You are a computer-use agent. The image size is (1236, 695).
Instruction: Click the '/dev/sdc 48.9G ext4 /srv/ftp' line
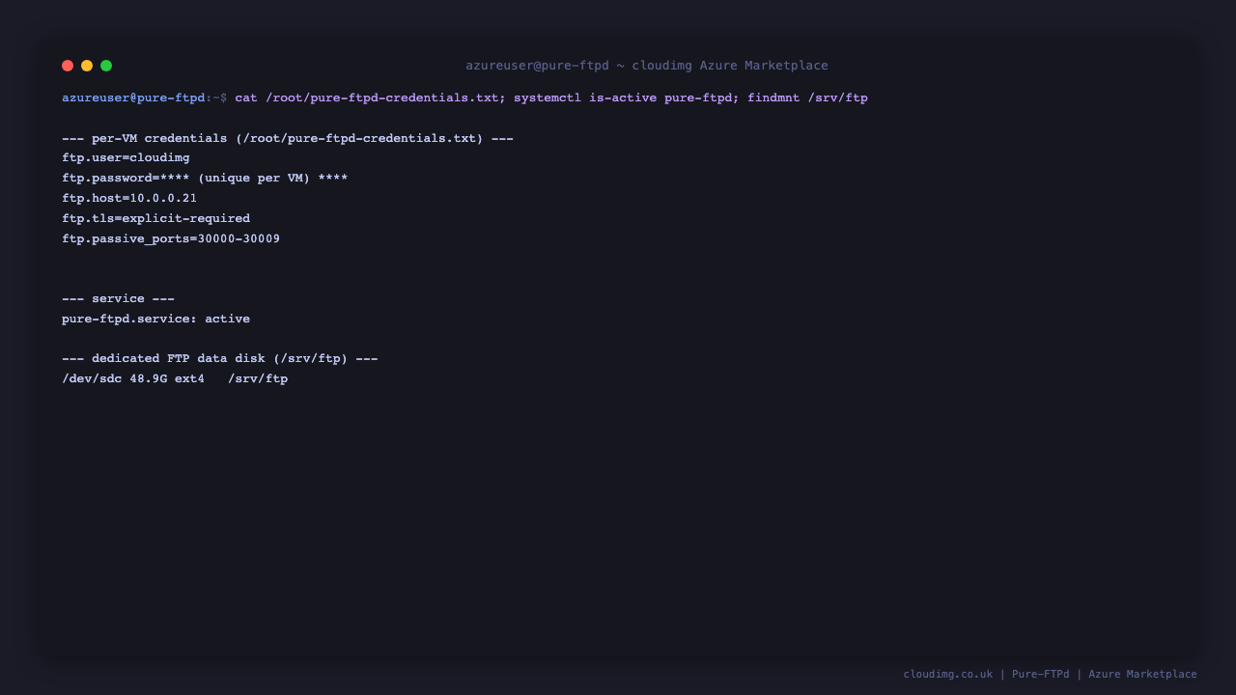point(175,378)
